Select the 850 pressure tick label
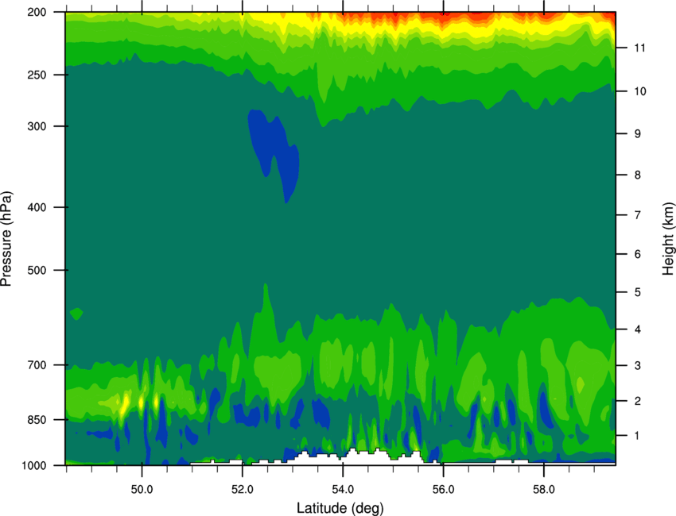The height and width of the screenshot is (516, 676). click(37, 420)
